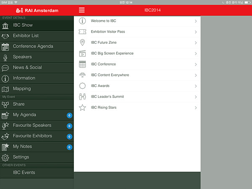252x189 pixels.
Task: Select Mapping in the sidebar
Action: point(37,89)
